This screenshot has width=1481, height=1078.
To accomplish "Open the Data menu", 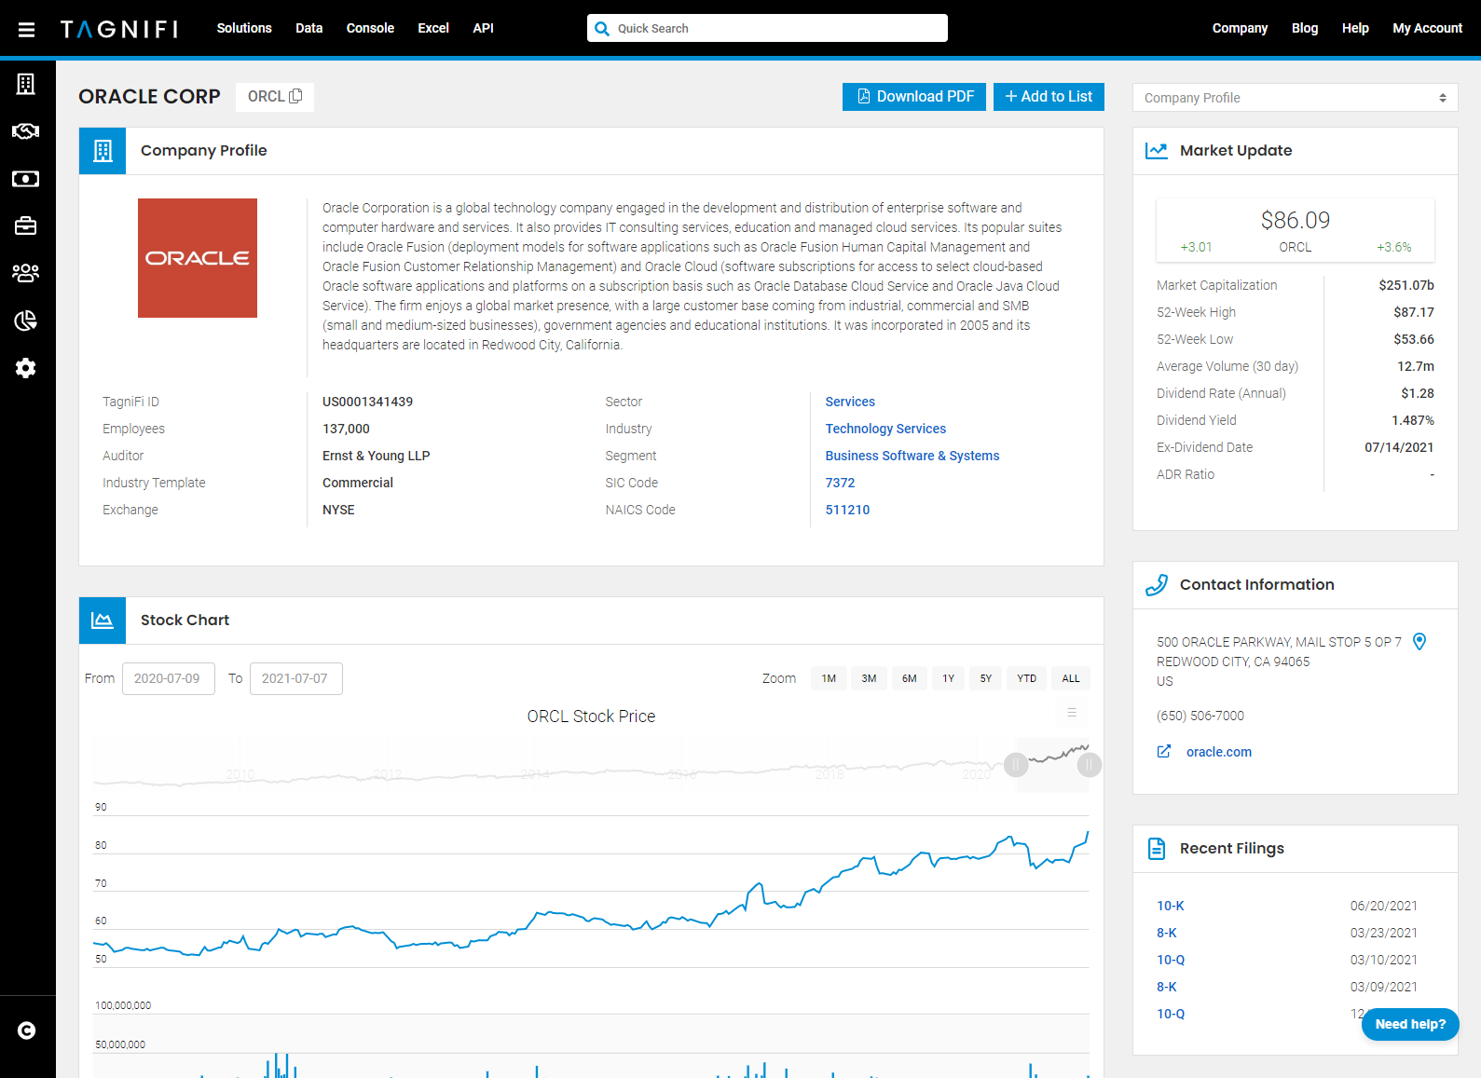I will tap(309, 28).
